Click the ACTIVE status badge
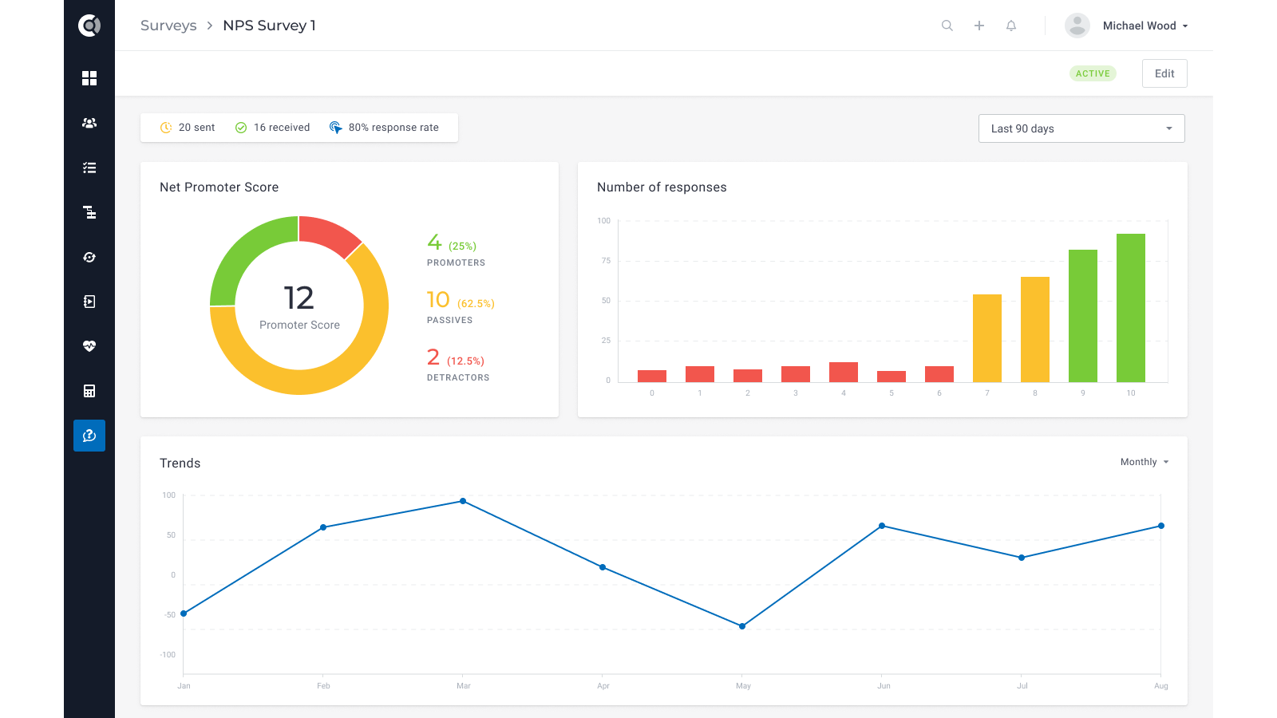 tap(1093, 73)
